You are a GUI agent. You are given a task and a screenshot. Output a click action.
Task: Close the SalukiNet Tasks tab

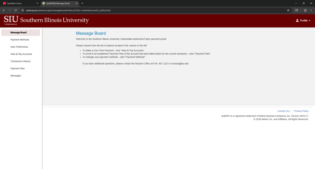point(37,3)
